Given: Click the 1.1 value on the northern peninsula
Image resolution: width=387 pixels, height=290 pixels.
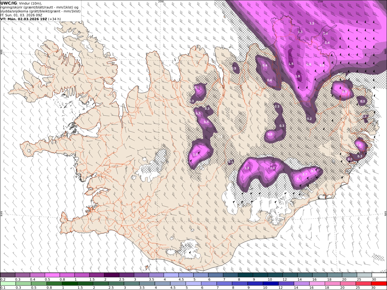Looking at the screenshot, I should pos(300,32).
